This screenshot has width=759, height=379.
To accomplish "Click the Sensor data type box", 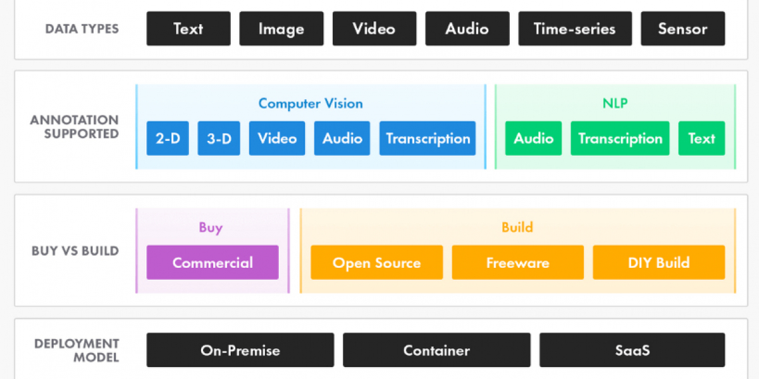I will point(682,28).
